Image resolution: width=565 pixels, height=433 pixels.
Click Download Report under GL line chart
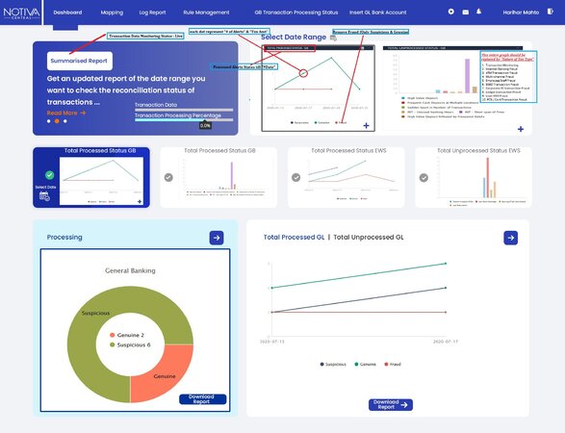click(x=390, y=405)
